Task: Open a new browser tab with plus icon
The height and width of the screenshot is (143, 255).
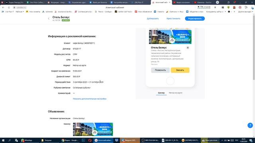Action: point(218,2)
